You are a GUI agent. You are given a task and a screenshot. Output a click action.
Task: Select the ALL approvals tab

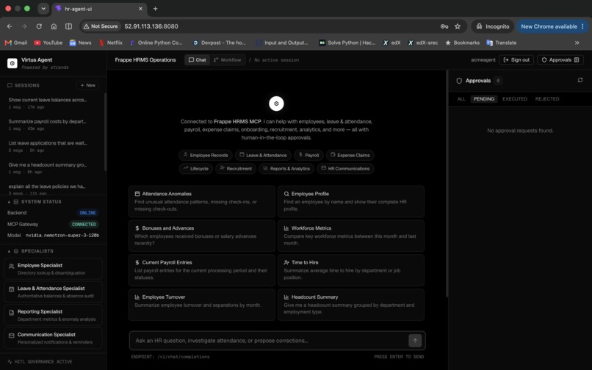461,99
